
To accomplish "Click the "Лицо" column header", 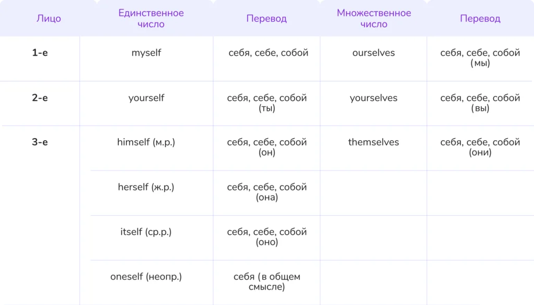I will coord(48,19).
